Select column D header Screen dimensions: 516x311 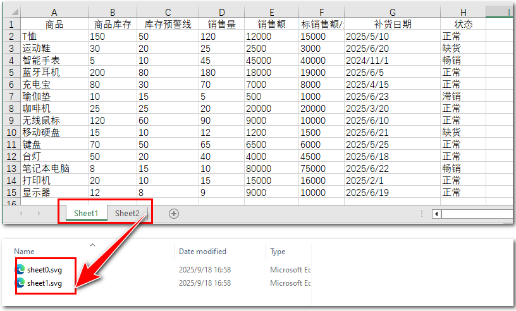(221, 12)
